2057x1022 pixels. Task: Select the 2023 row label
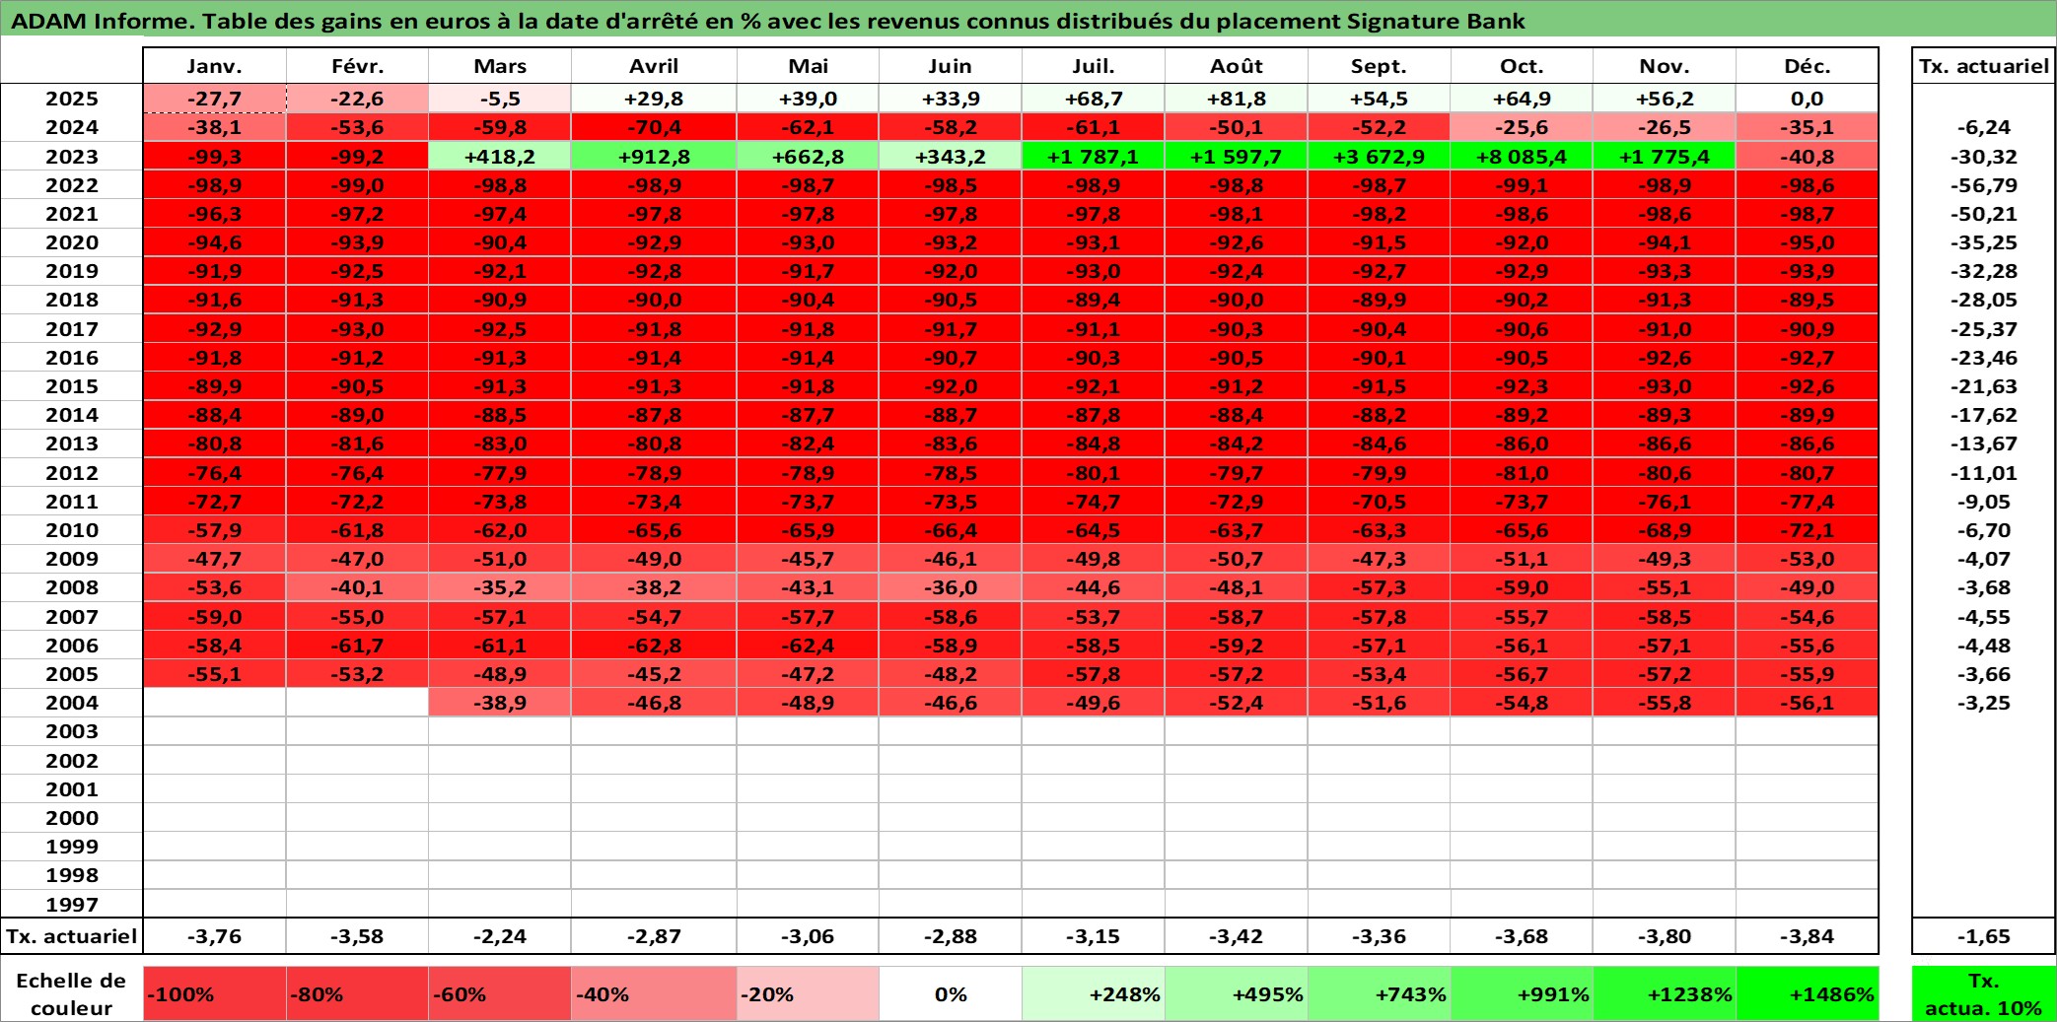(72, 157)
